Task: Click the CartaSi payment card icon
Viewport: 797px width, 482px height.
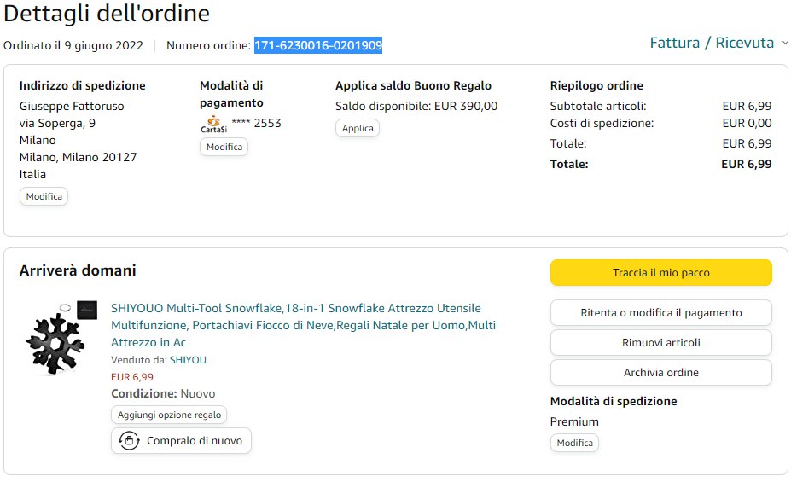Action: (x=212, y=125)
